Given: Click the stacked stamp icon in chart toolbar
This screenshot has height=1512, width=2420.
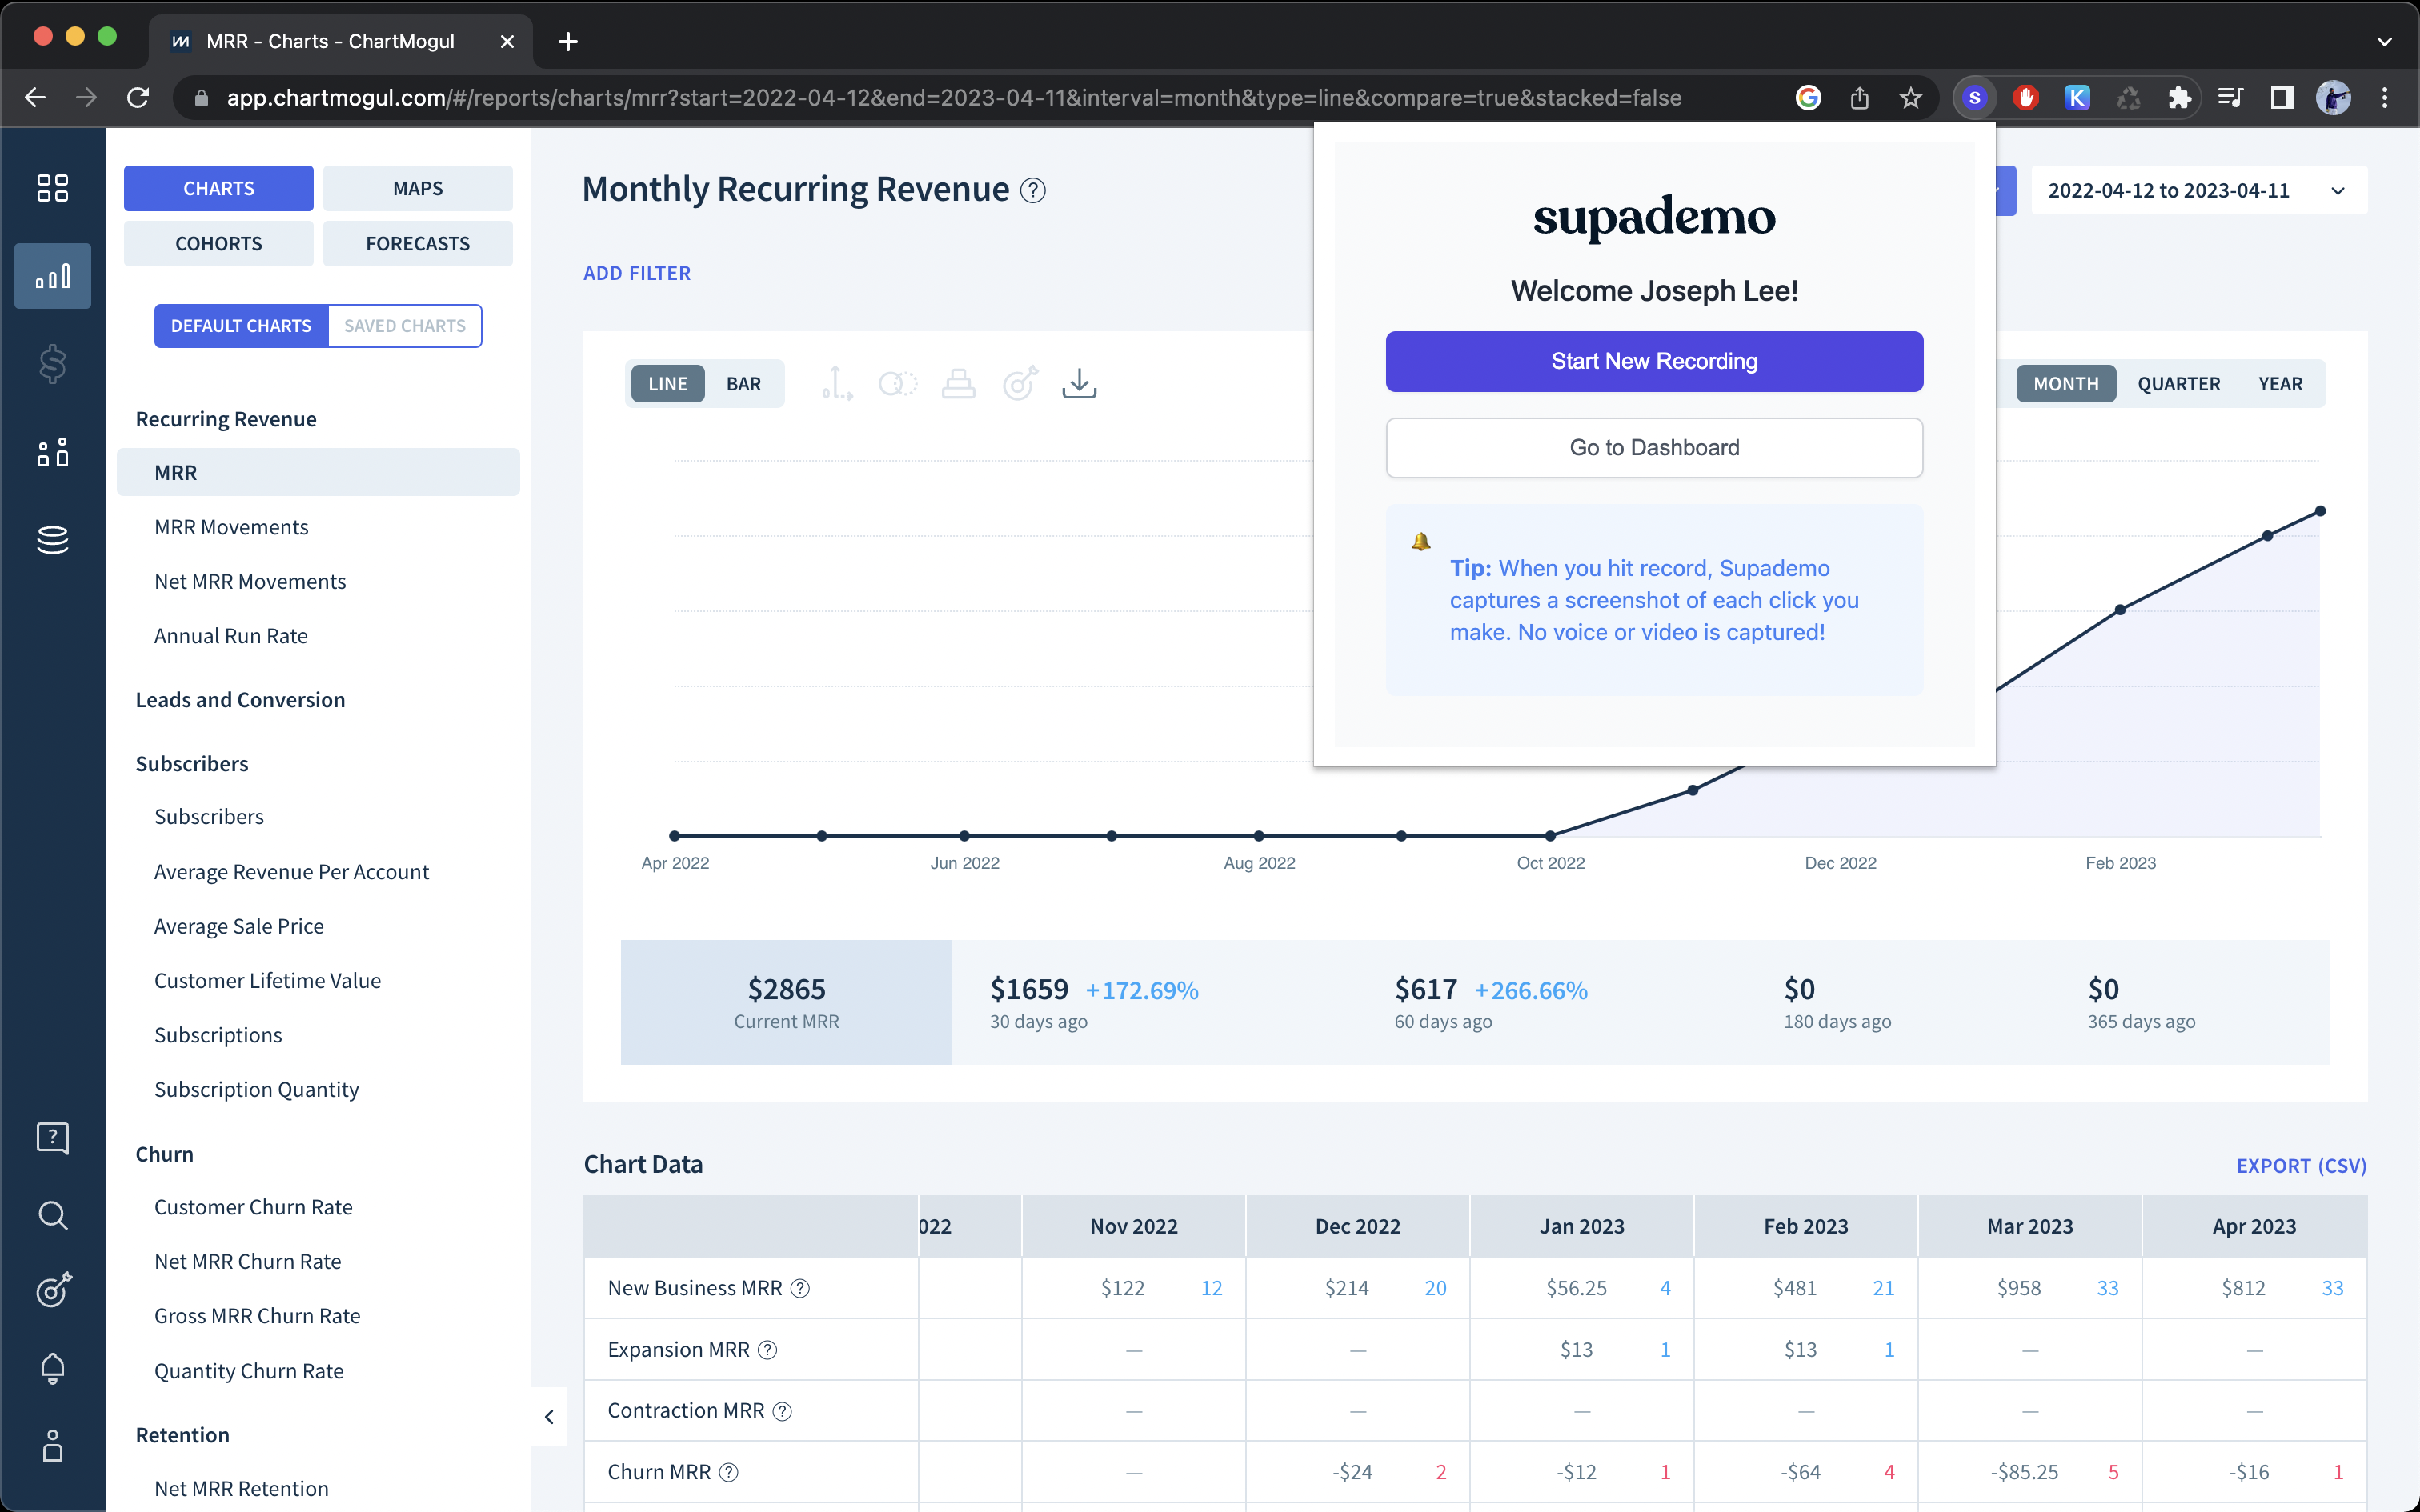Looking at the screenshot, I should (x=958, y=384).
